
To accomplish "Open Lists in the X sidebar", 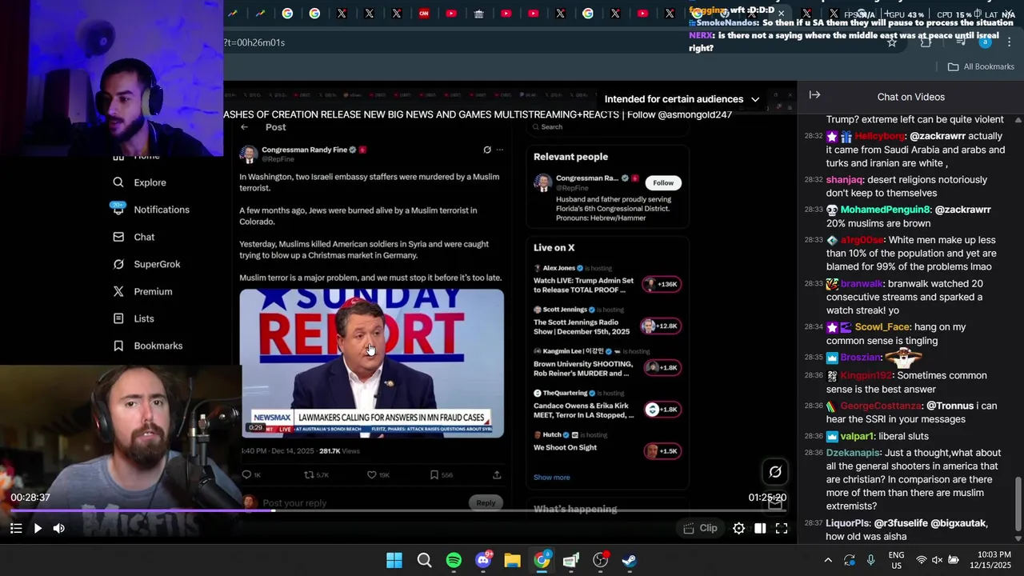I will (134, 318).
